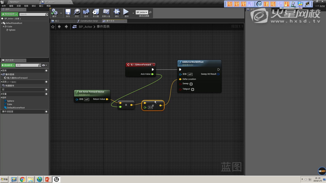
Task: Open the NewMap editor tab
Action: pos(15,2)
